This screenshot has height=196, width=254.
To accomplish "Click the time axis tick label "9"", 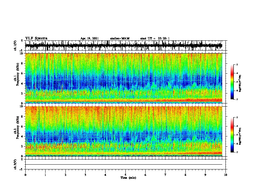I will [205, 175].
